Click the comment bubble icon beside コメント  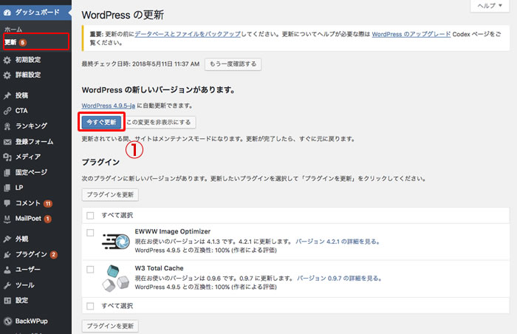coord(7,202)
